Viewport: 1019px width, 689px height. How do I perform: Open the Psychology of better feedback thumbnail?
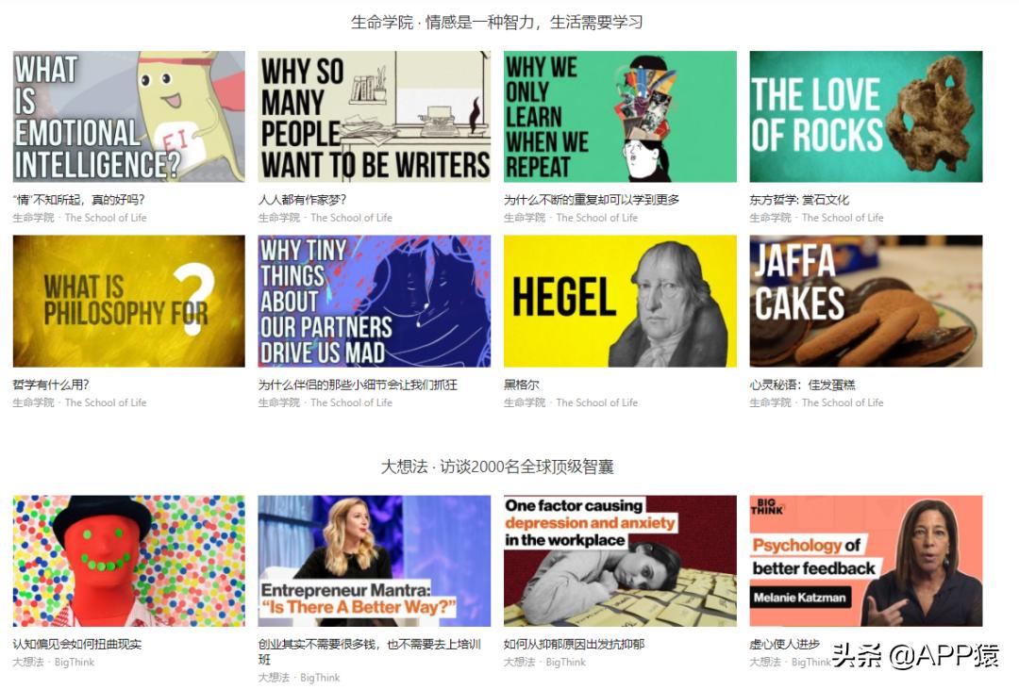865,561
